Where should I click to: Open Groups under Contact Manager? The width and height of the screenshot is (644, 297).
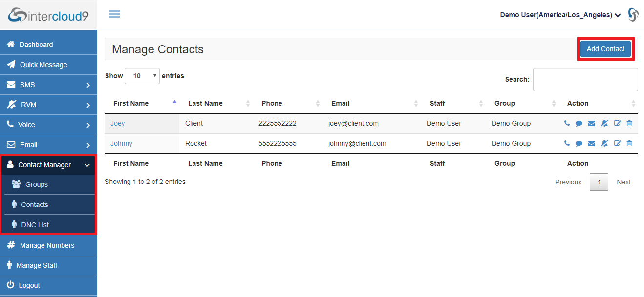click(48, 184)
